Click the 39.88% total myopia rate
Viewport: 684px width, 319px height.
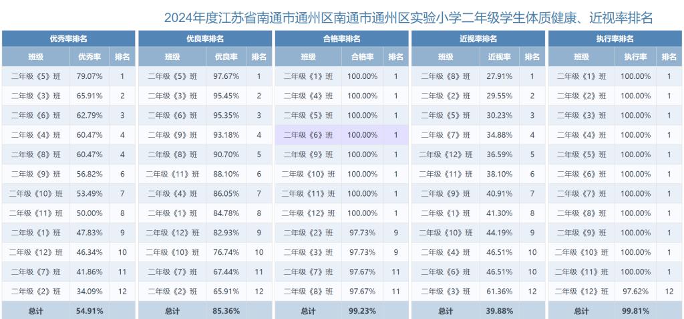(499, 311)
